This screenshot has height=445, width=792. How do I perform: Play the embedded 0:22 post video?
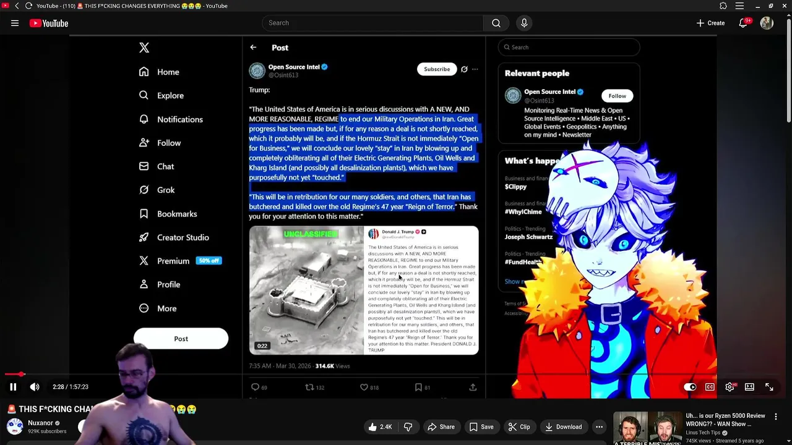pos(307,290)
